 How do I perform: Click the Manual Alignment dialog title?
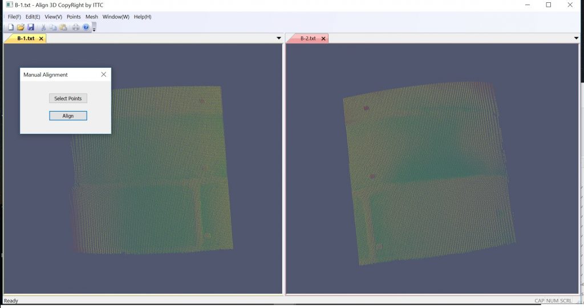click(x=46, y=75)
